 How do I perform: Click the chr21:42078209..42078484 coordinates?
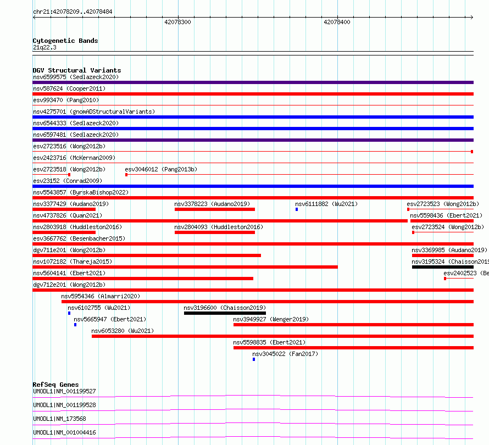[x=73, y=12]
